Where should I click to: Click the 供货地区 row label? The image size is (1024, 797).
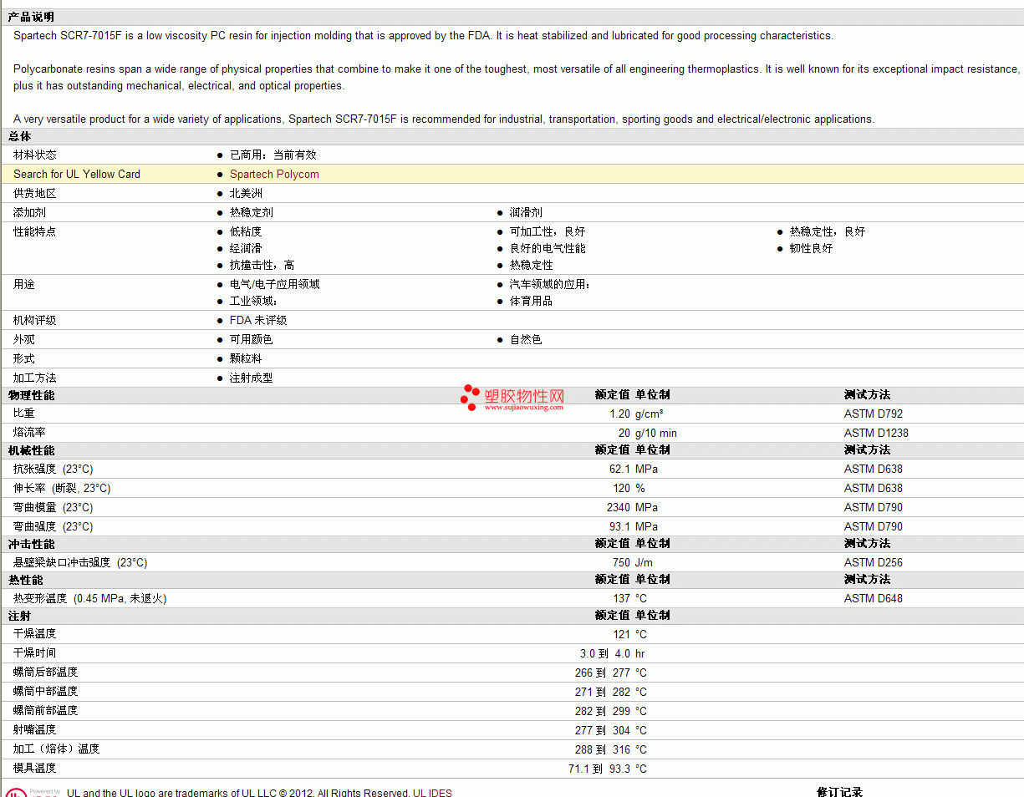[x=35, y=193]
